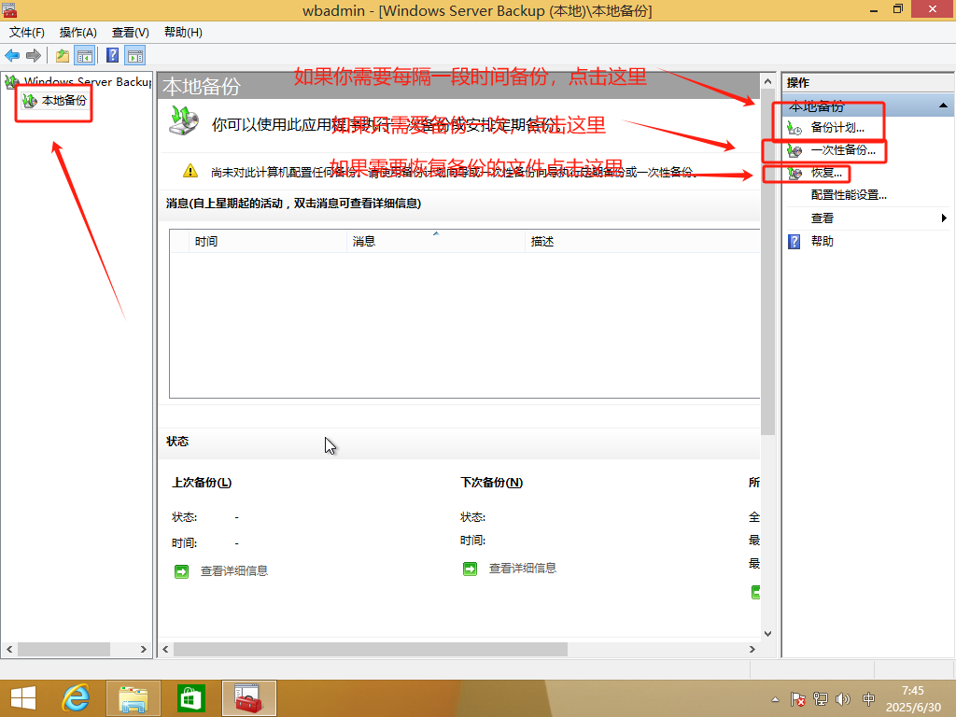Toggle the show/hide console tree icon
Screen dimensions: 956x717
85,56
